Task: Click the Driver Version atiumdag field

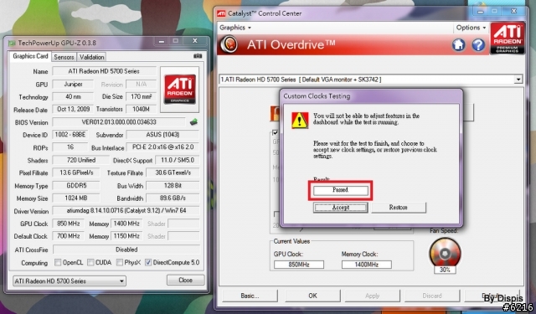Action: pos(126,211)
